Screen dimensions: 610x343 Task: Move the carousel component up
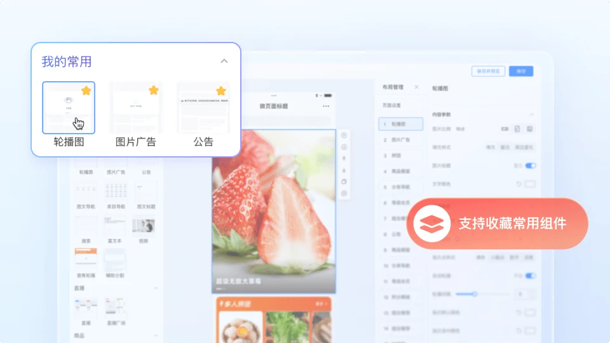pos(344,159)
